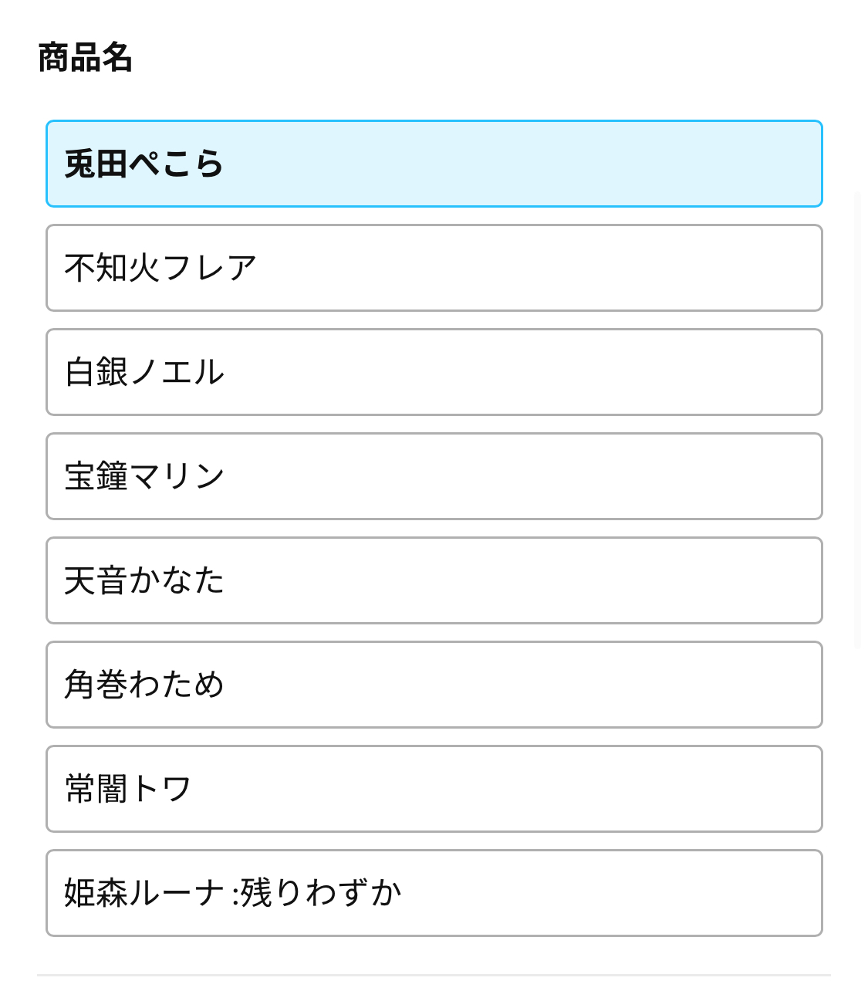Choose the 姫森ルーナ option

click(434, 893)
